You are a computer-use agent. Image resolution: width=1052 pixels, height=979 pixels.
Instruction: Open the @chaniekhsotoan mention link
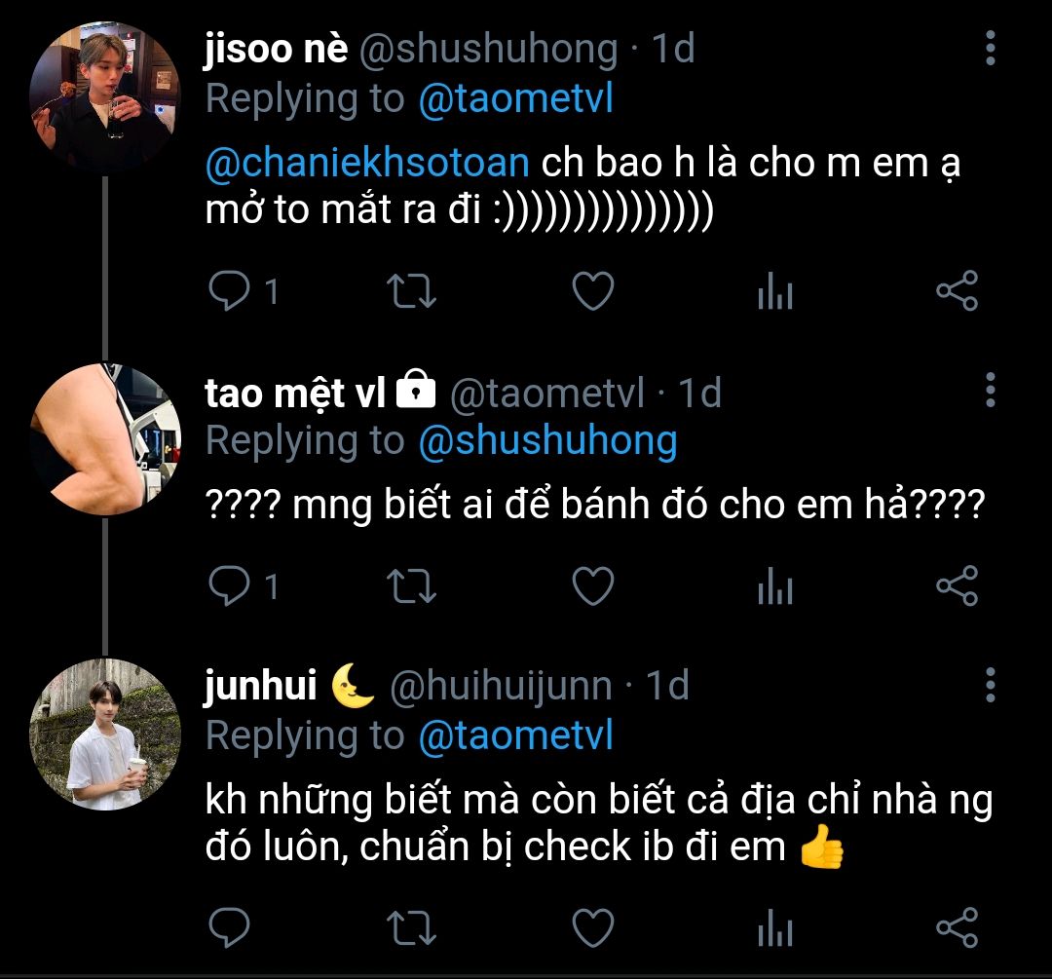367,163
